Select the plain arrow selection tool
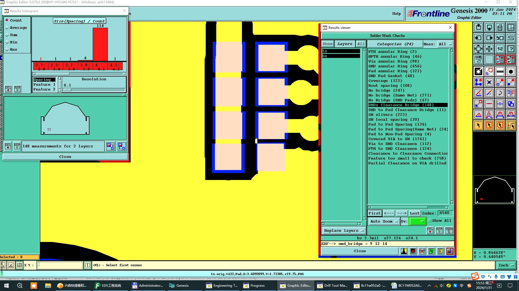Viewport: 519px width, 291px height. [478, 125]
